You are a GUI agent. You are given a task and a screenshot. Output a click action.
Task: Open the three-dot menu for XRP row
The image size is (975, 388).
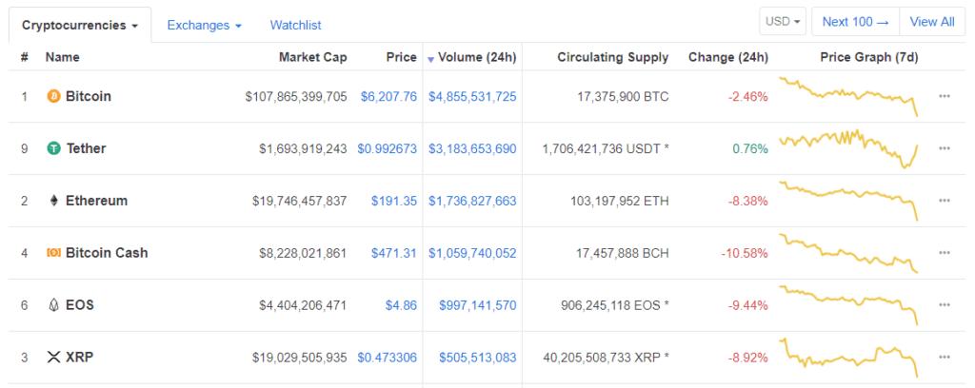pos(945,359)
